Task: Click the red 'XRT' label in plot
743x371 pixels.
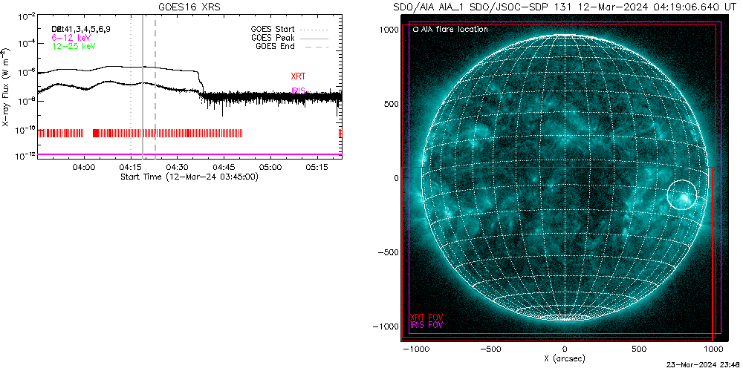Action: 298,76
